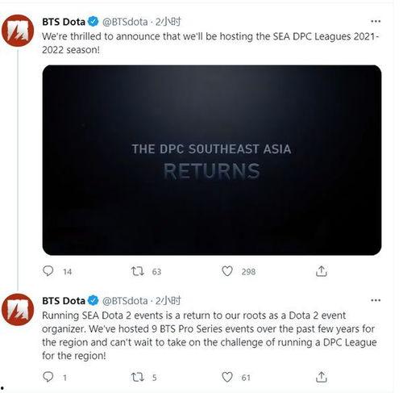Open the announcement tweet text
Screen dimensions: 403x393
point(210,43)
